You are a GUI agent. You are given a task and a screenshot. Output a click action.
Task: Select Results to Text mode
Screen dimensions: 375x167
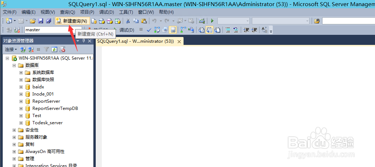202,30
